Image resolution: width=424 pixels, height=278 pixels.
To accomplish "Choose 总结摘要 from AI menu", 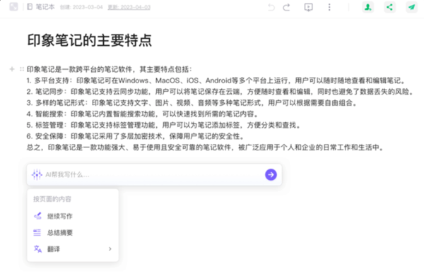I will (x=73, y=233).
